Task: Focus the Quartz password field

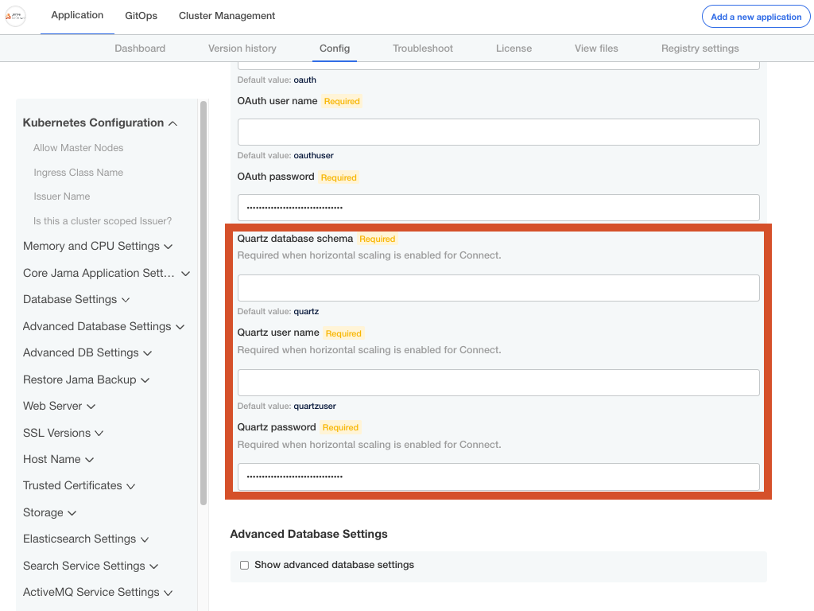Action: 499,477
